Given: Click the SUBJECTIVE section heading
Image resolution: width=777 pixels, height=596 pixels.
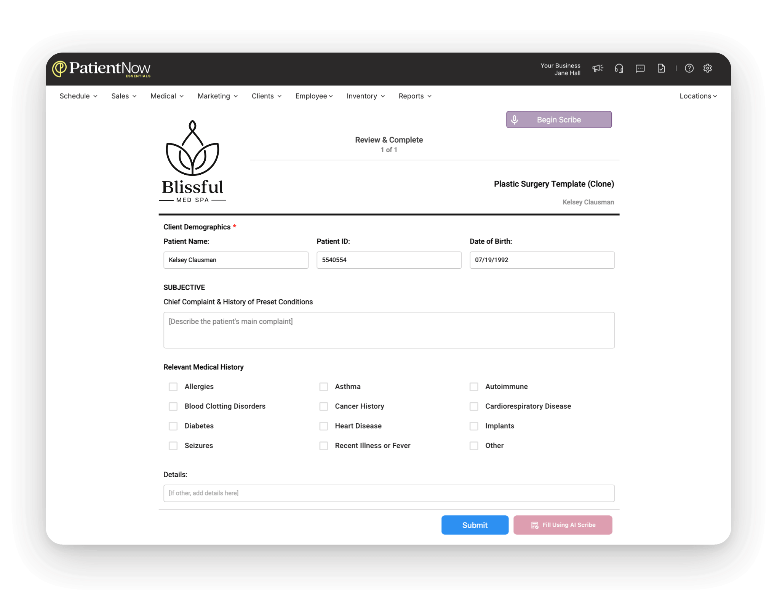Looking at the screenshot, I should 184,288.
